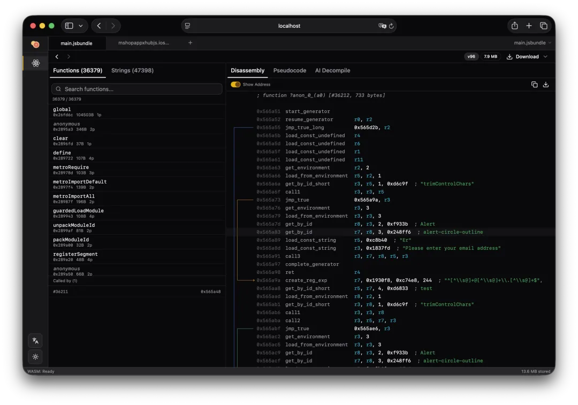Viewport: 578px width, 405px height.
Task: Copy disassembly with the copy icon
Action: [534, 85]
